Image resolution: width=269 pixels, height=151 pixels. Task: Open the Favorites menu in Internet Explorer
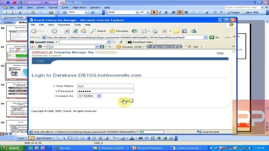(x=64, y=25)
